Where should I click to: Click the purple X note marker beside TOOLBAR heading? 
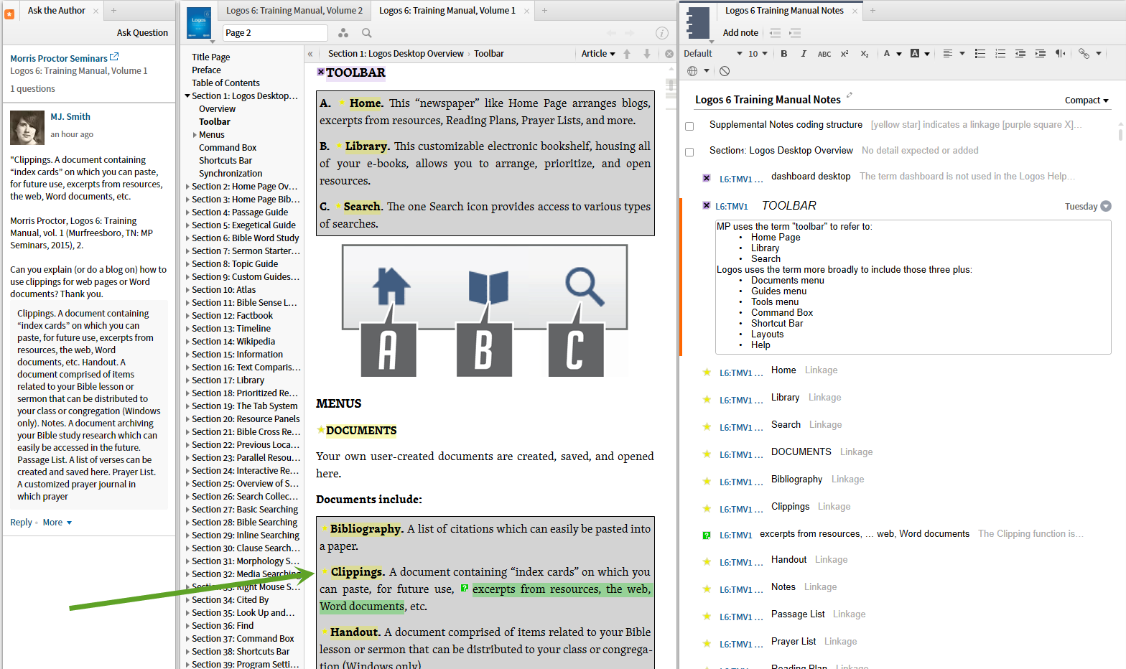[321, 72]
